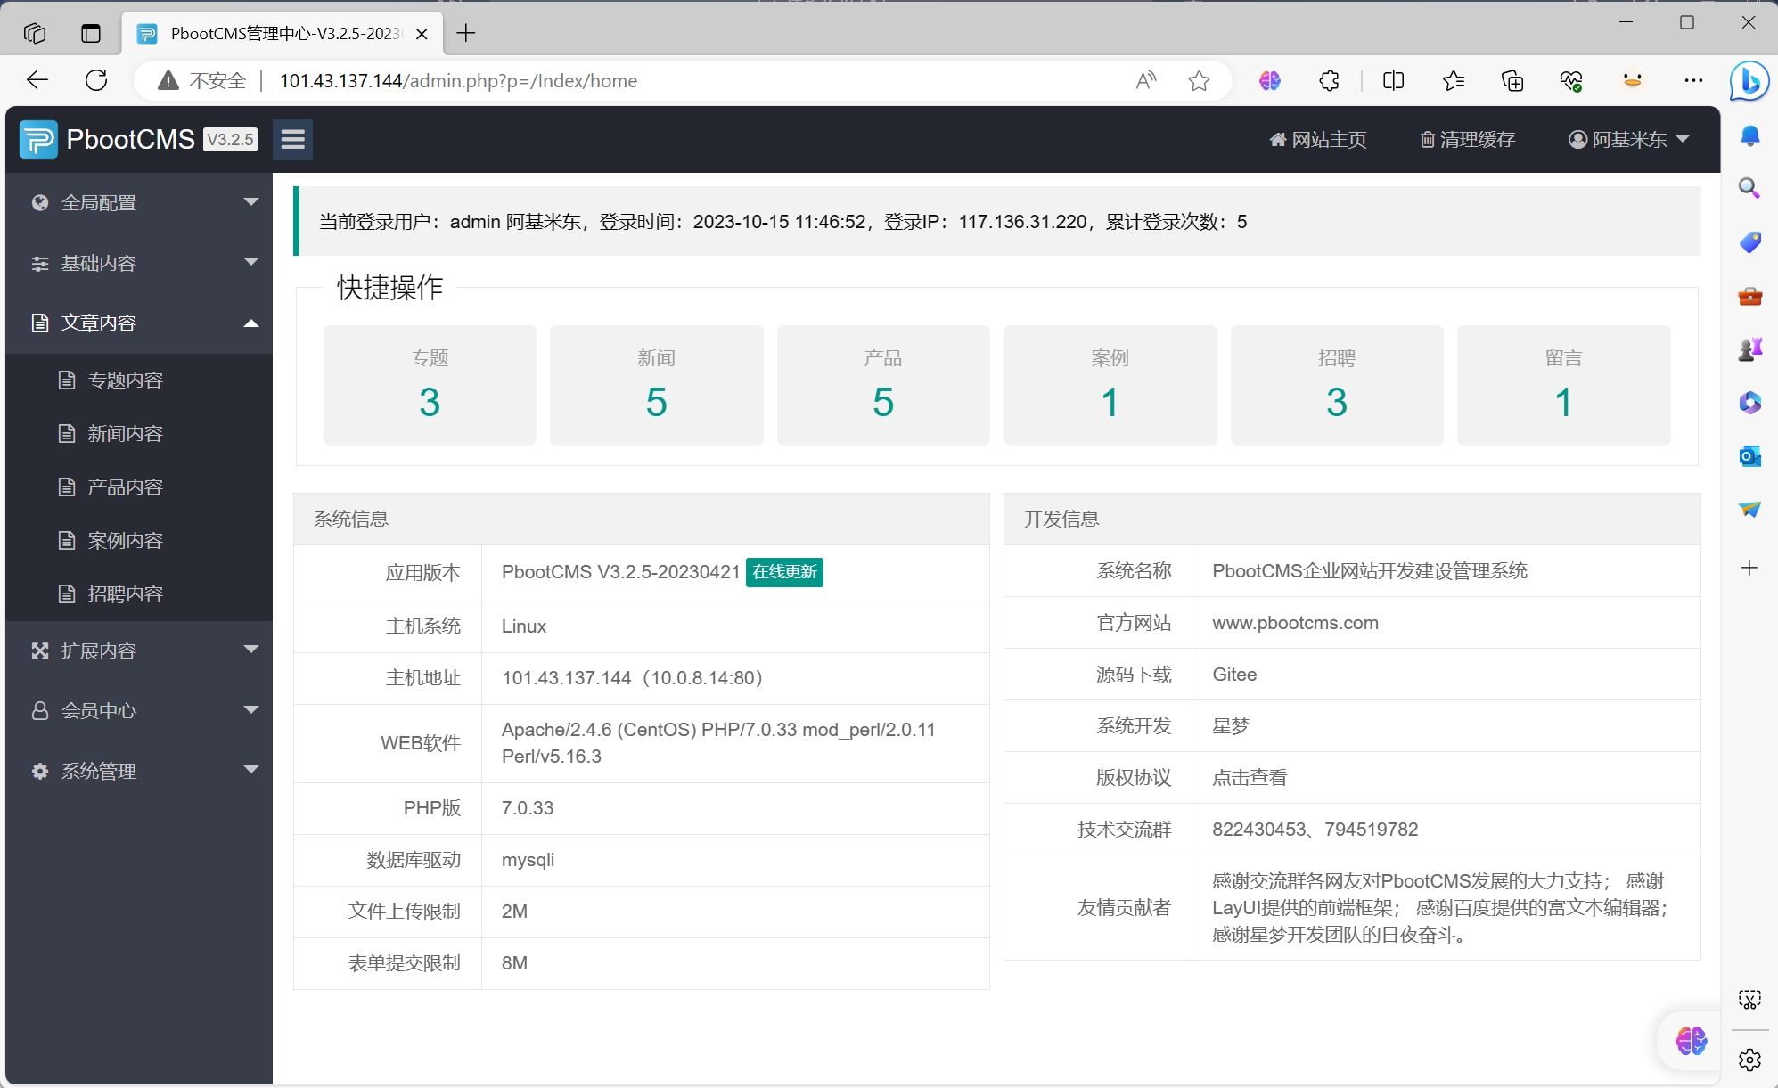Image resolution: width=1778 pixels, height=1088 pixels.
Task: Click the browser address bar URL
Action: 458,80
